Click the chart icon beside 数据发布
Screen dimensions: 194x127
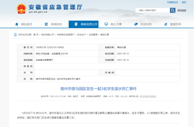(x=166, y=24)
